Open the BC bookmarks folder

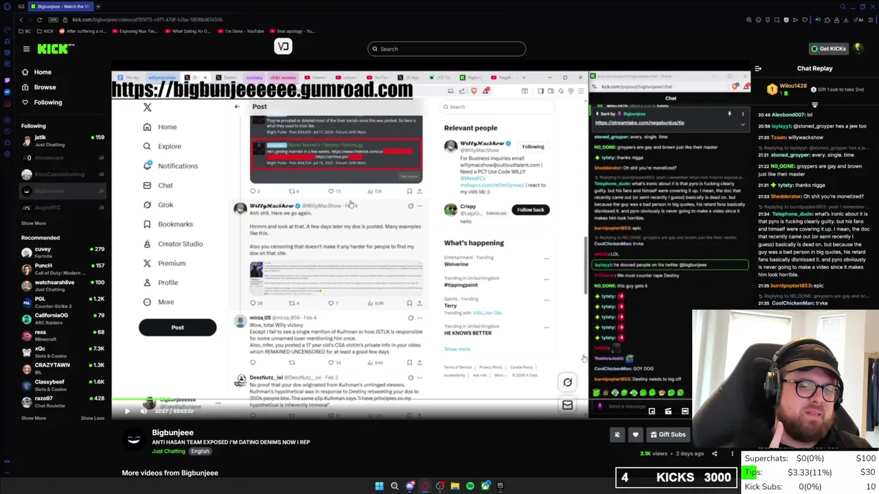25,31
